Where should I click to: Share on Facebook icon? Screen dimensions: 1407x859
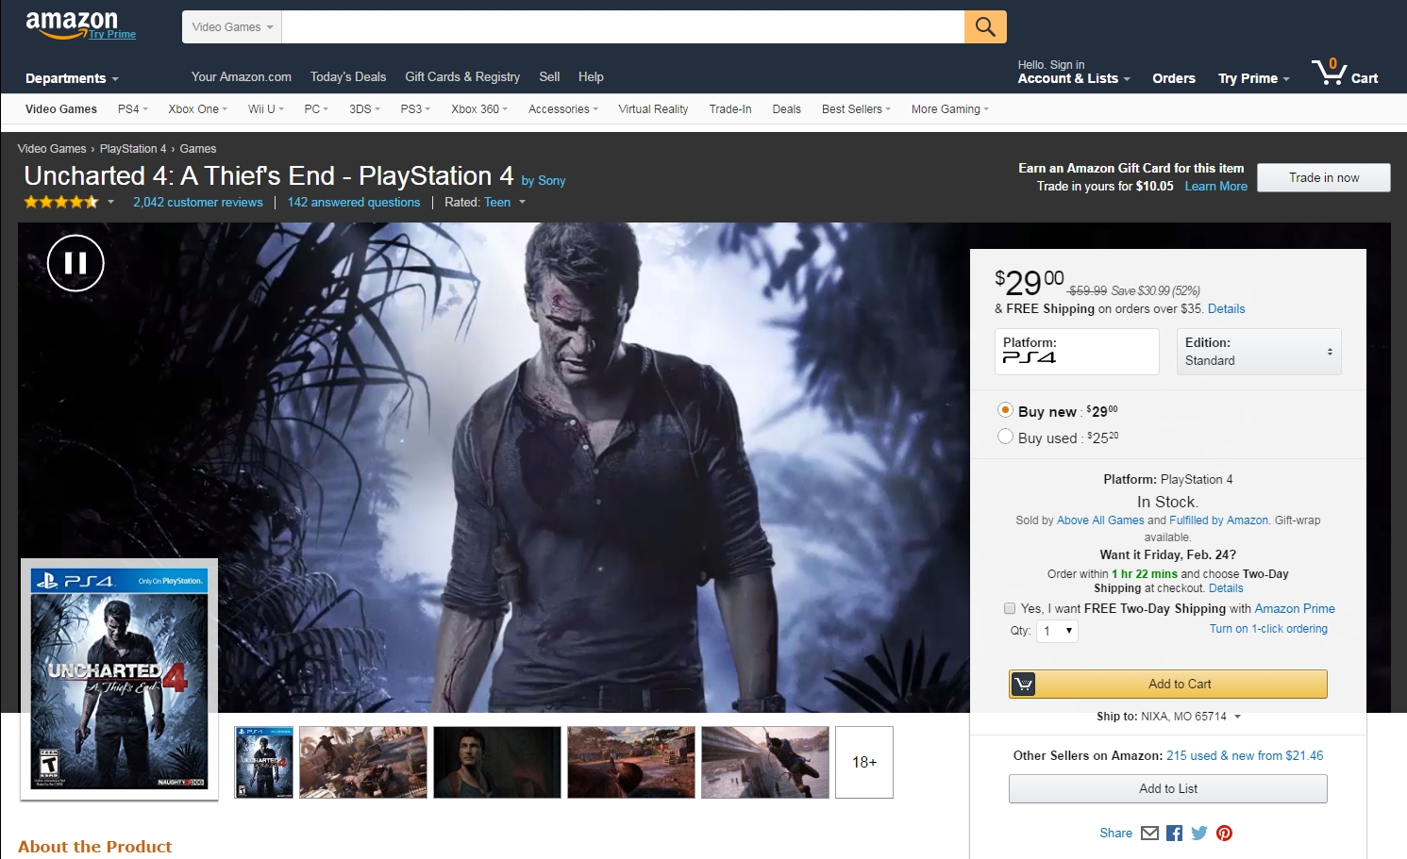click(1174, 833)
